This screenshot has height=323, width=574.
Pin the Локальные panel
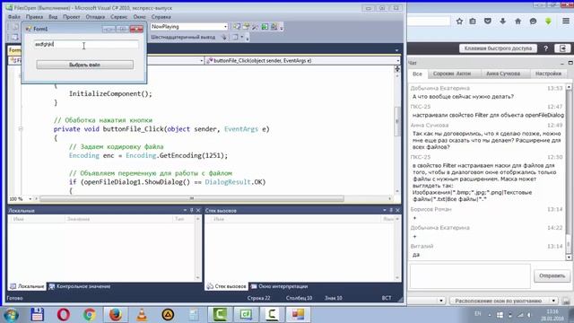pyautogui.click(x=191, y=210)
